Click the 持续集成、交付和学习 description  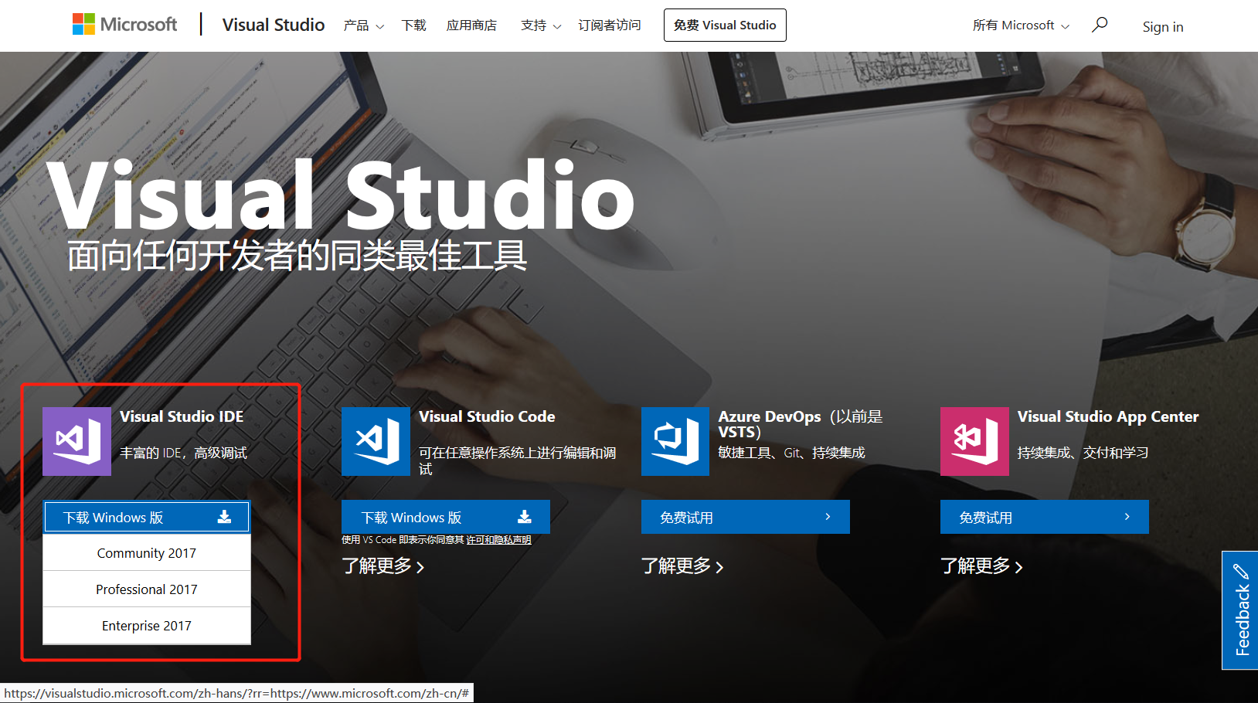[x=1083, y=453]
